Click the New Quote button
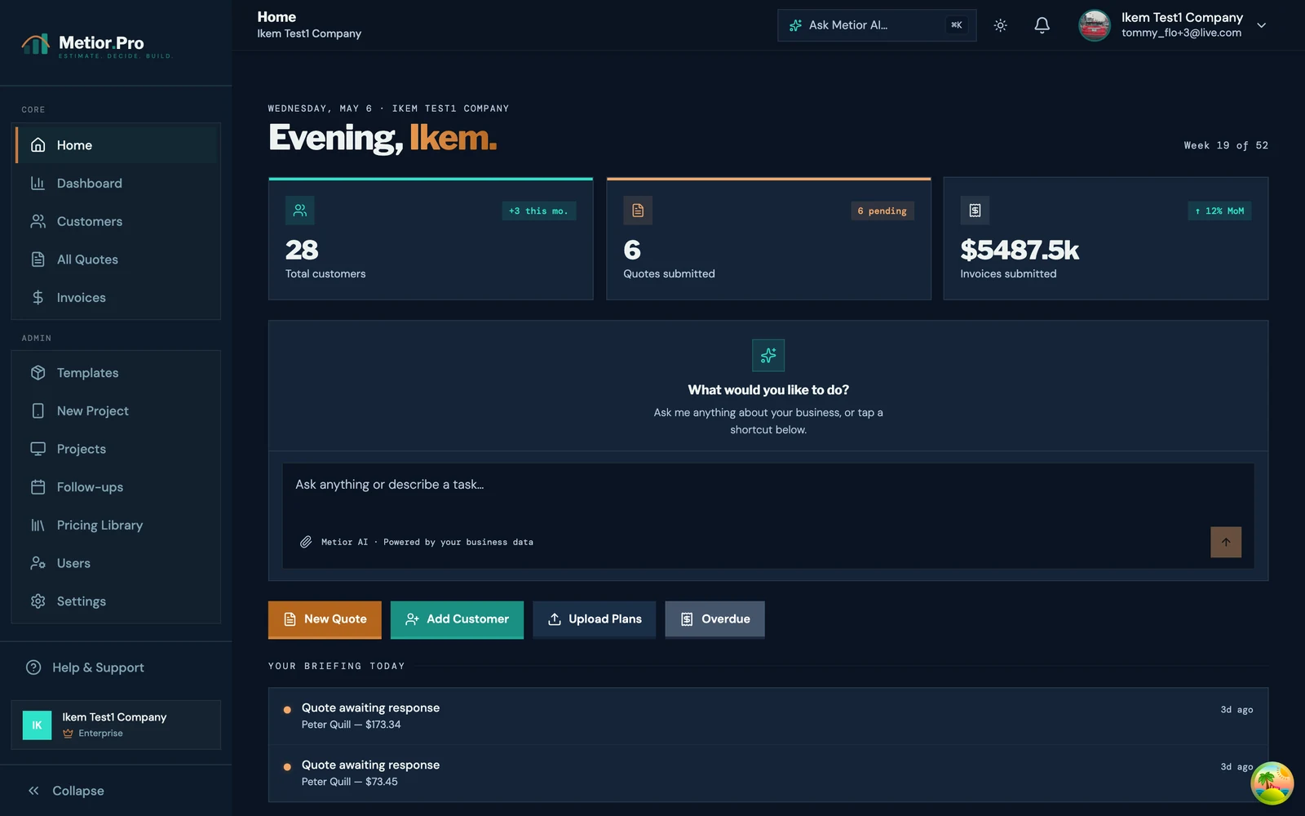Viewport: 1305px width, 816px height. click(325, 619)
